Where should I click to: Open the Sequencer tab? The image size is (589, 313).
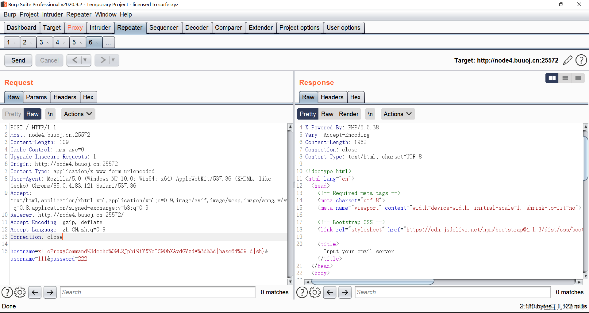[x=164, y=28]
